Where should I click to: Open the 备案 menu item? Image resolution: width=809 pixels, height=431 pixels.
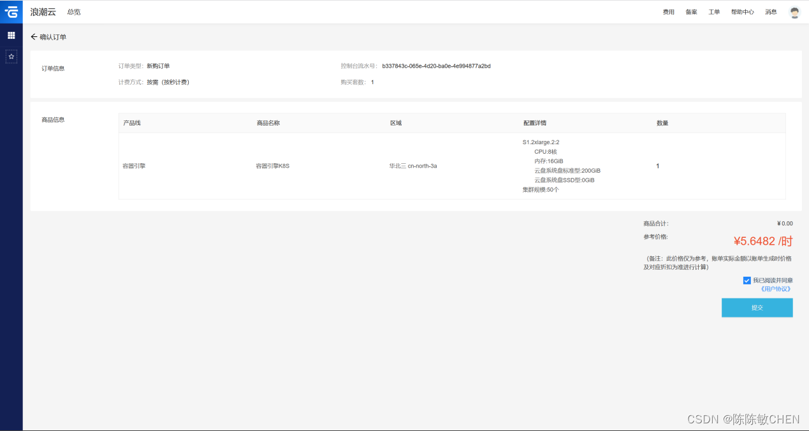(691, 12)
